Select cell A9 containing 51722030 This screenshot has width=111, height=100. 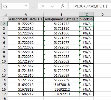coord(26,56)
